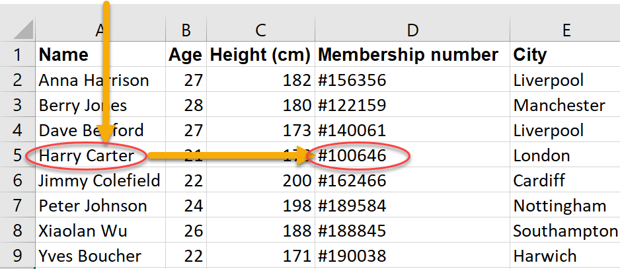Select the Southampton city cell
Screen dimensions: 620x269
(x=565, y=231)
